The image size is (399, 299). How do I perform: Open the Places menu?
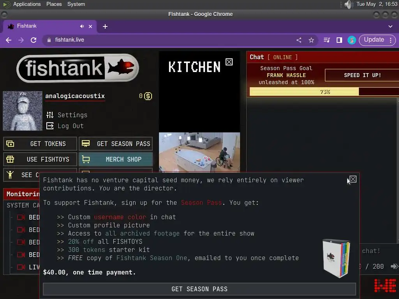coord(54,4)
